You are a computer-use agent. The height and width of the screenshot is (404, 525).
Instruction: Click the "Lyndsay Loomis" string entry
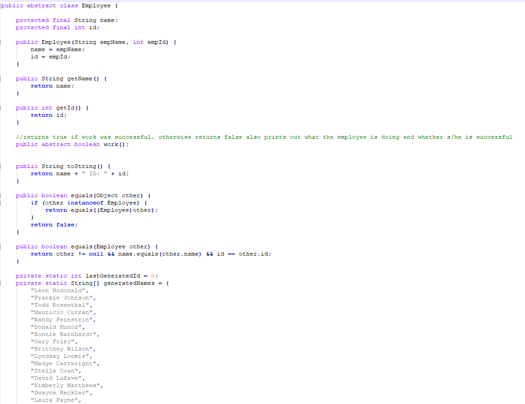point(61,357)
